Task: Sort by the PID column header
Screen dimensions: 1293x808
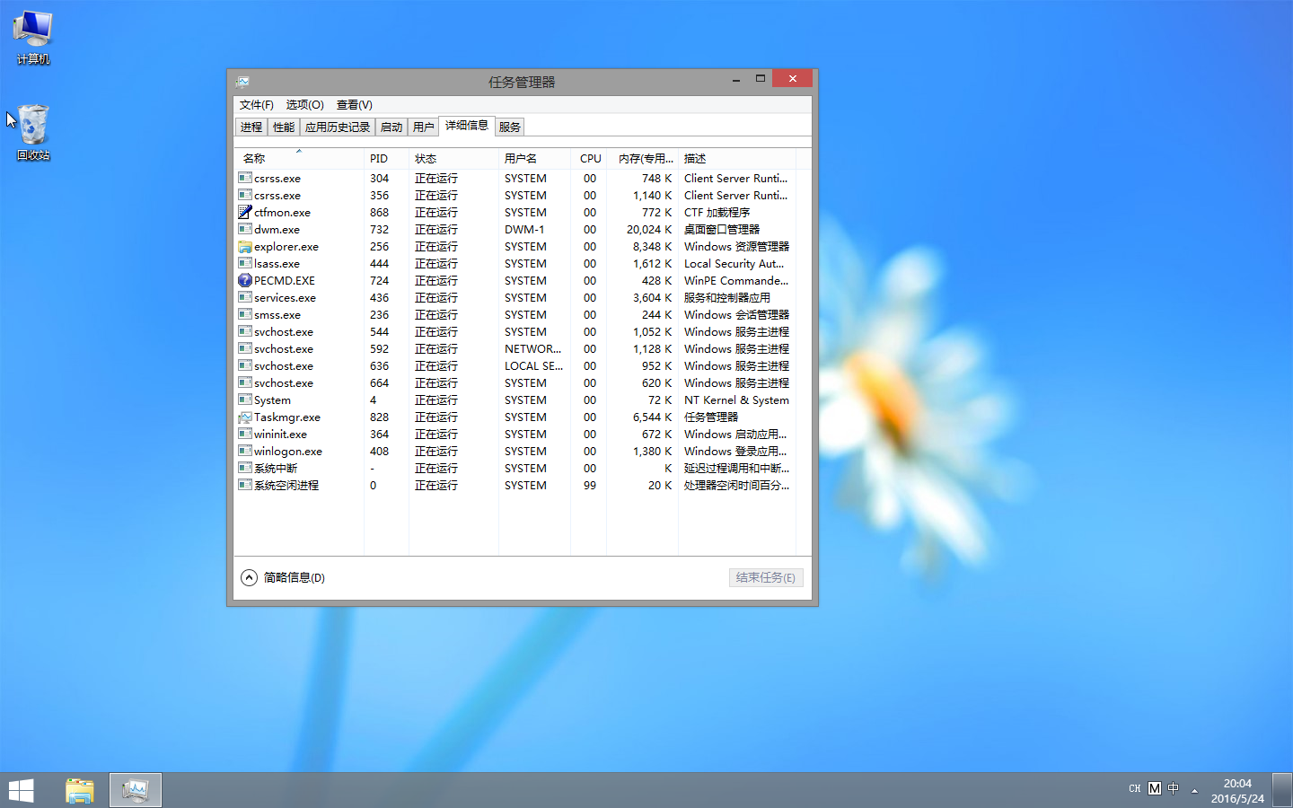Action: [386, 158]
